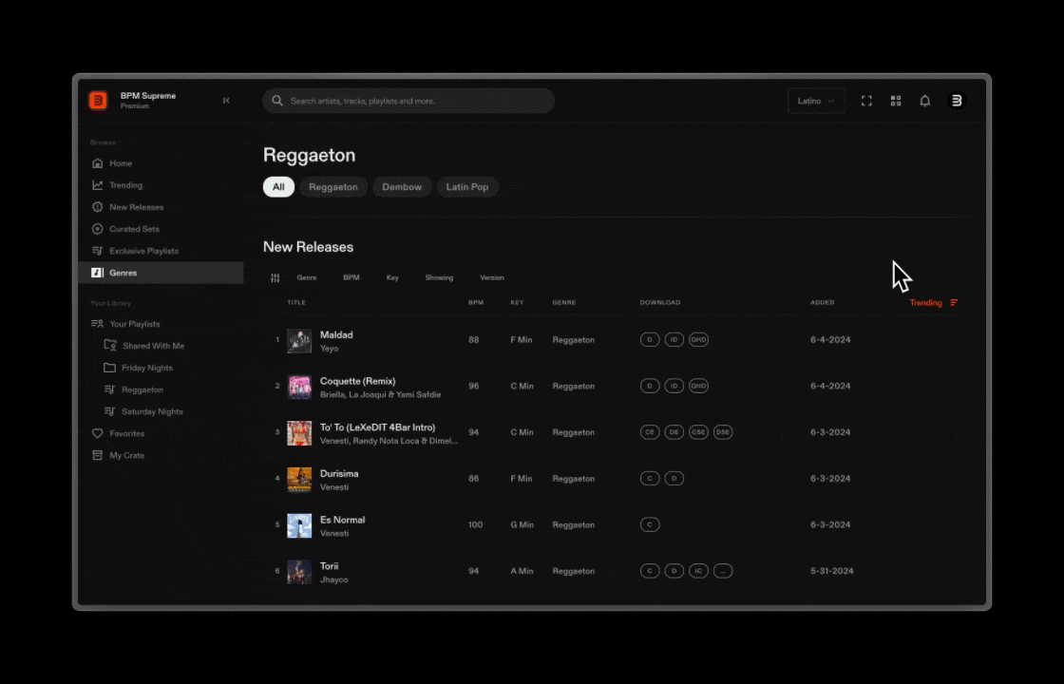The width and height of the screenshot is (1064, 684).
Task: Click the Es Normal album thumbnail
Action: [x=299, y=525]
